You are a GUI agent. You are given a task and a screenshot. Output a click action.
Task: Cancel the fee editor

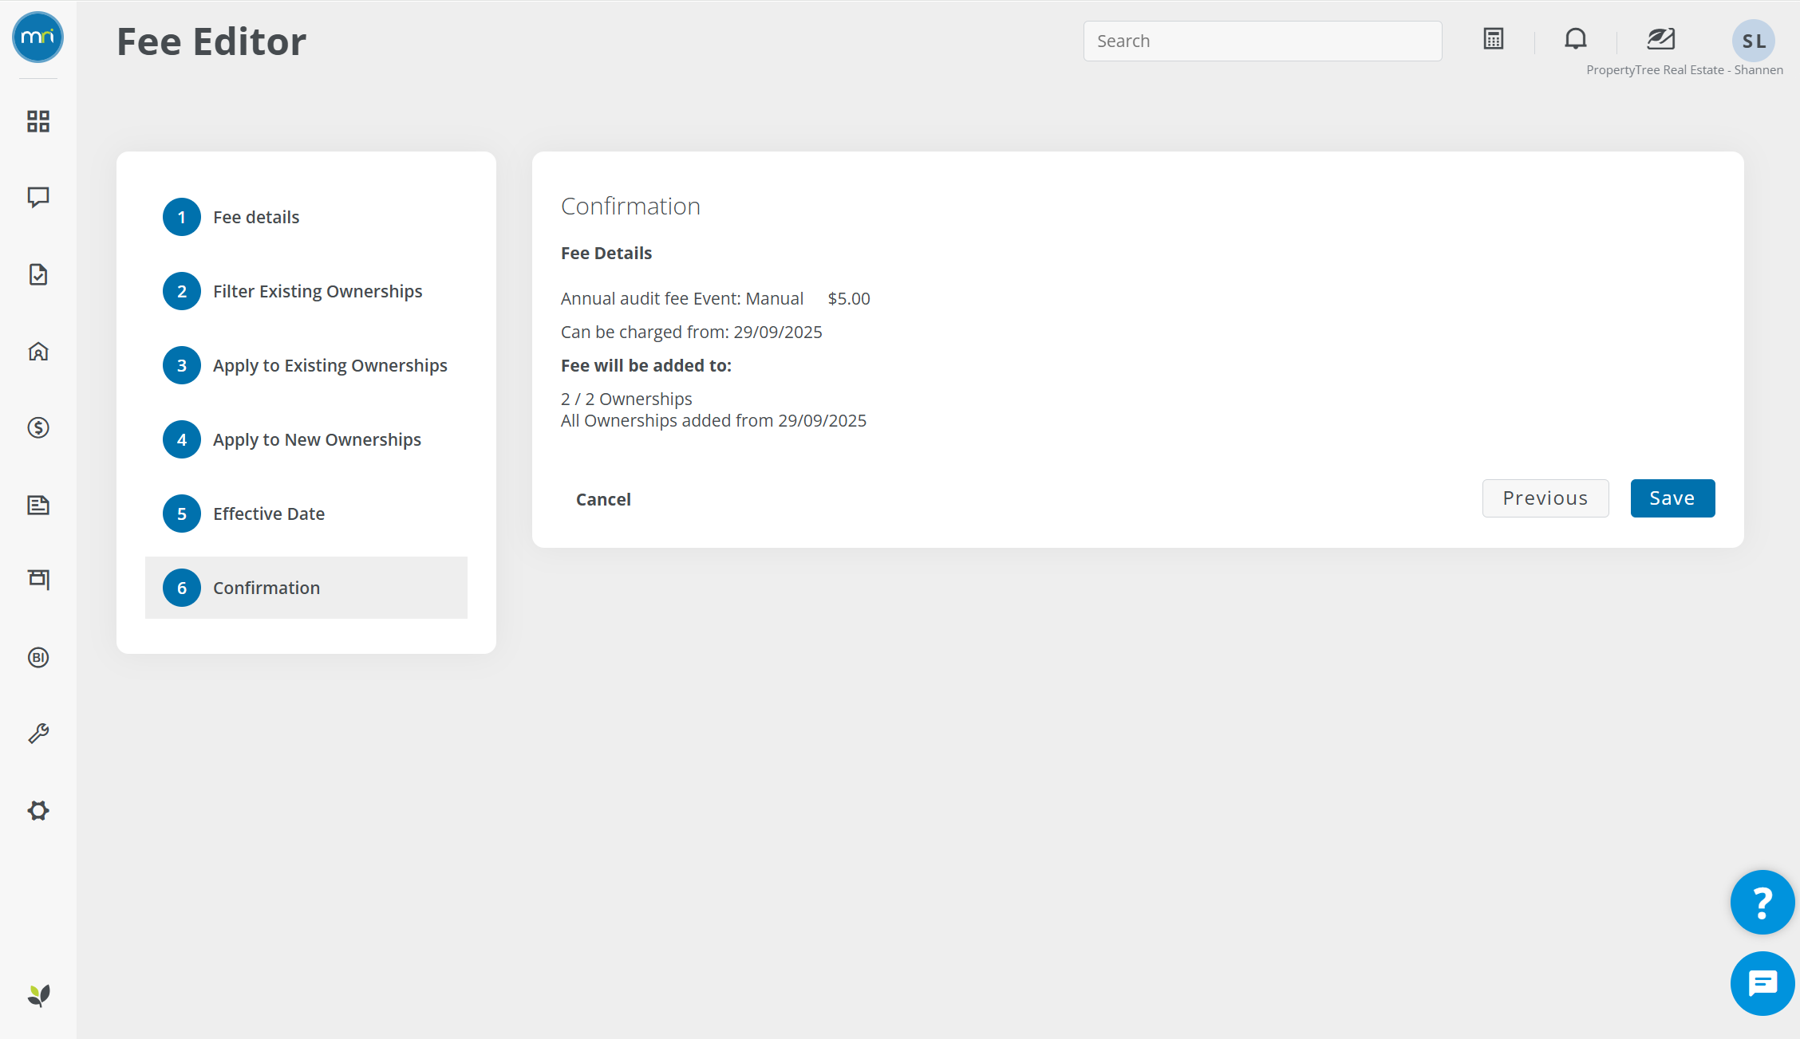(603, 499)
